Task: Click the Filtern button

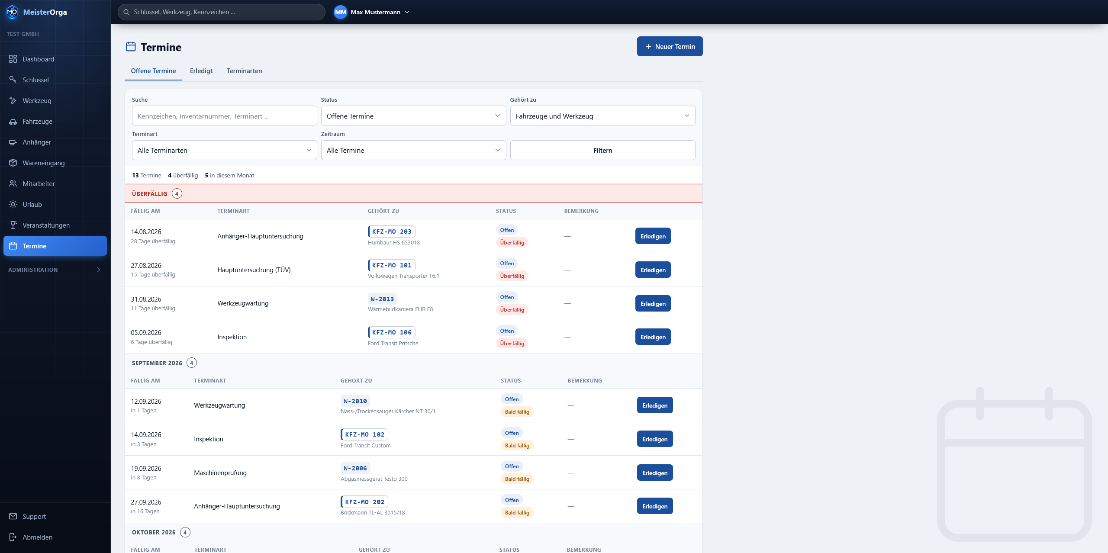Action: tap(602, 150)
